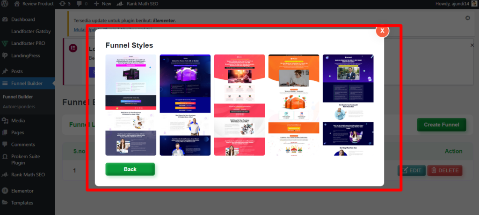Open the updates icon showing 5
The width and height of the screenshot is (479, 215).
tap(65, 4)
